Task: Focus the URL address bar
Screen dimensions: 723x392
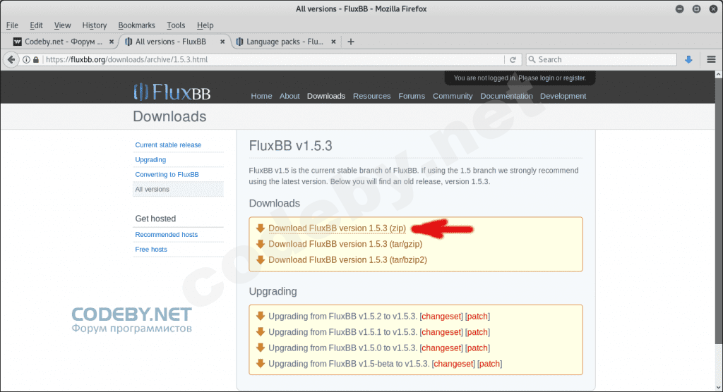Action: (x=272, y=59)
